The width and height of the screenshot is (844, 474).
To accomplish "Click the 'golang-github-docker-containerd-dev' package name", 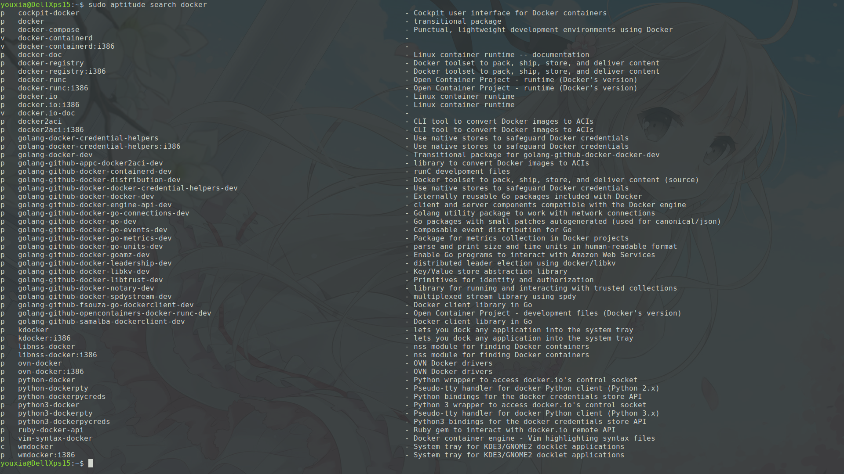I will (x=95, y=171).
